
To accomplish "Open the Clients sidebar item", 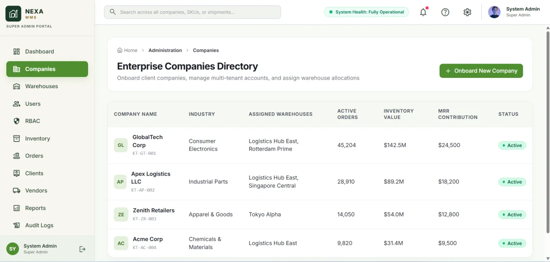I will point(47,173).
